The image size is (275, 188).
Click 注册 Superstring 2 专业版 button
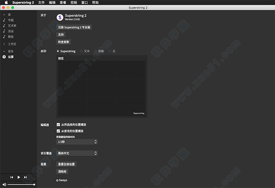click(x=74, y=27)
